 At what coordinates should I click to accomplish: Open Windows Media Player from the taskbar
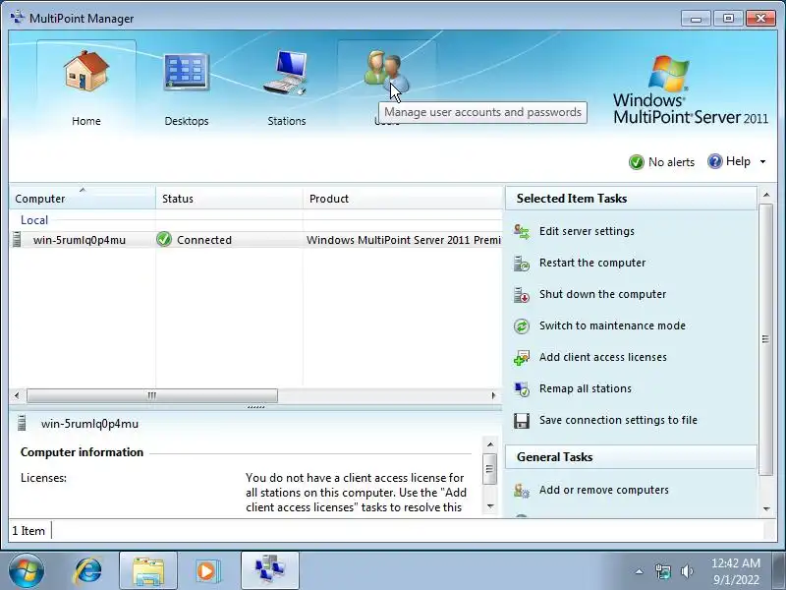tap(206, 571)
